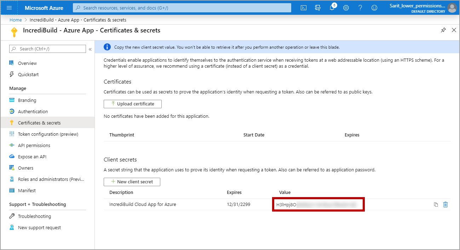Click Upload certificate button

click(x=133, y=104)
